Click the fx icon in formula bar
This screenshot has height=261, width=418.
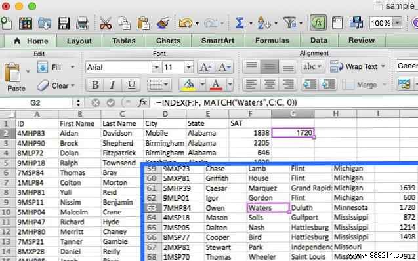tap(143, 102)
